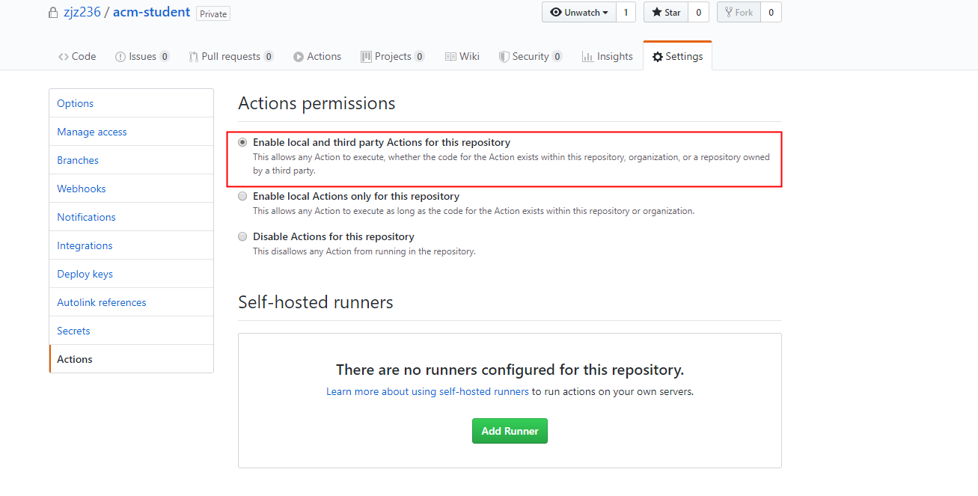Switch to the Settings tab
Image resolution: width=978 pixels, height=496 pixels.
677,56
